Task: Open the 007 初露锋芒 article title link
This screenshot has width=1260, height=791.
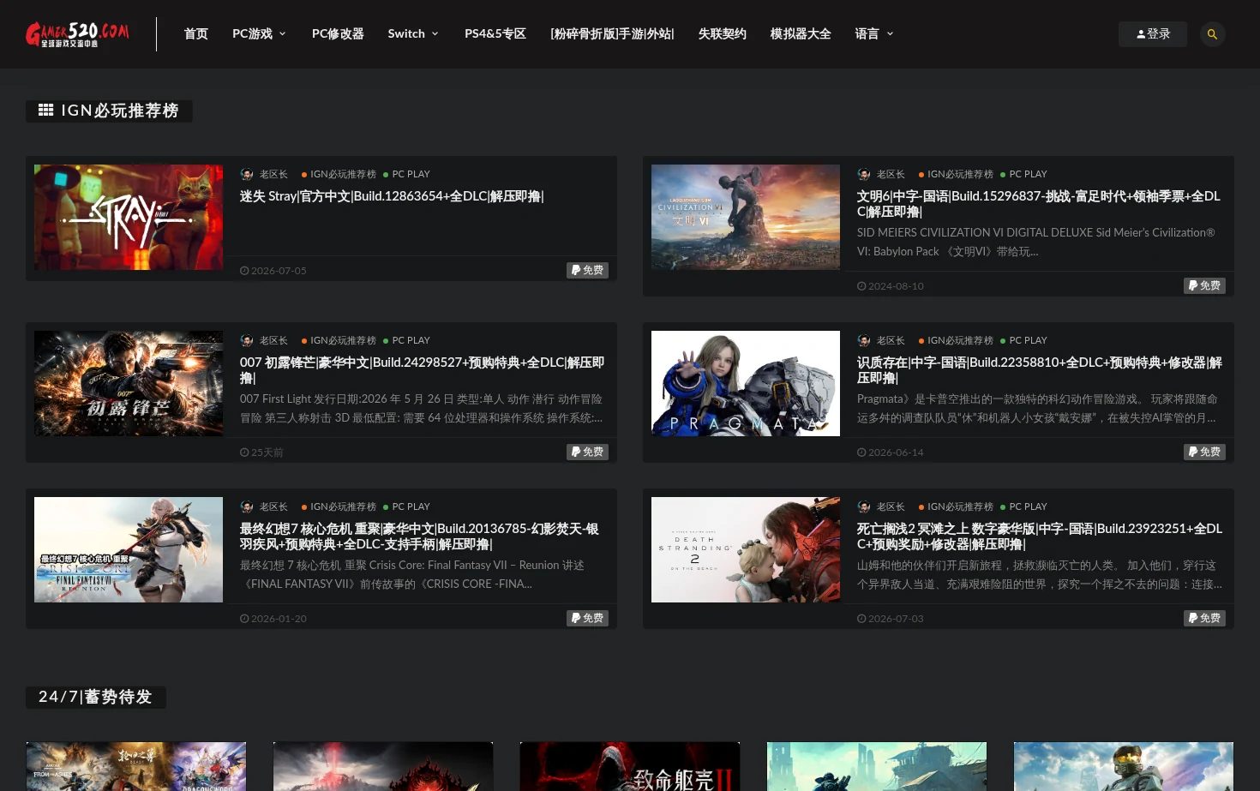Action: pos(423,370)
